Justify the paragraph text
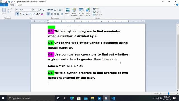The image size is (179, 101). (x=58, y=14)
